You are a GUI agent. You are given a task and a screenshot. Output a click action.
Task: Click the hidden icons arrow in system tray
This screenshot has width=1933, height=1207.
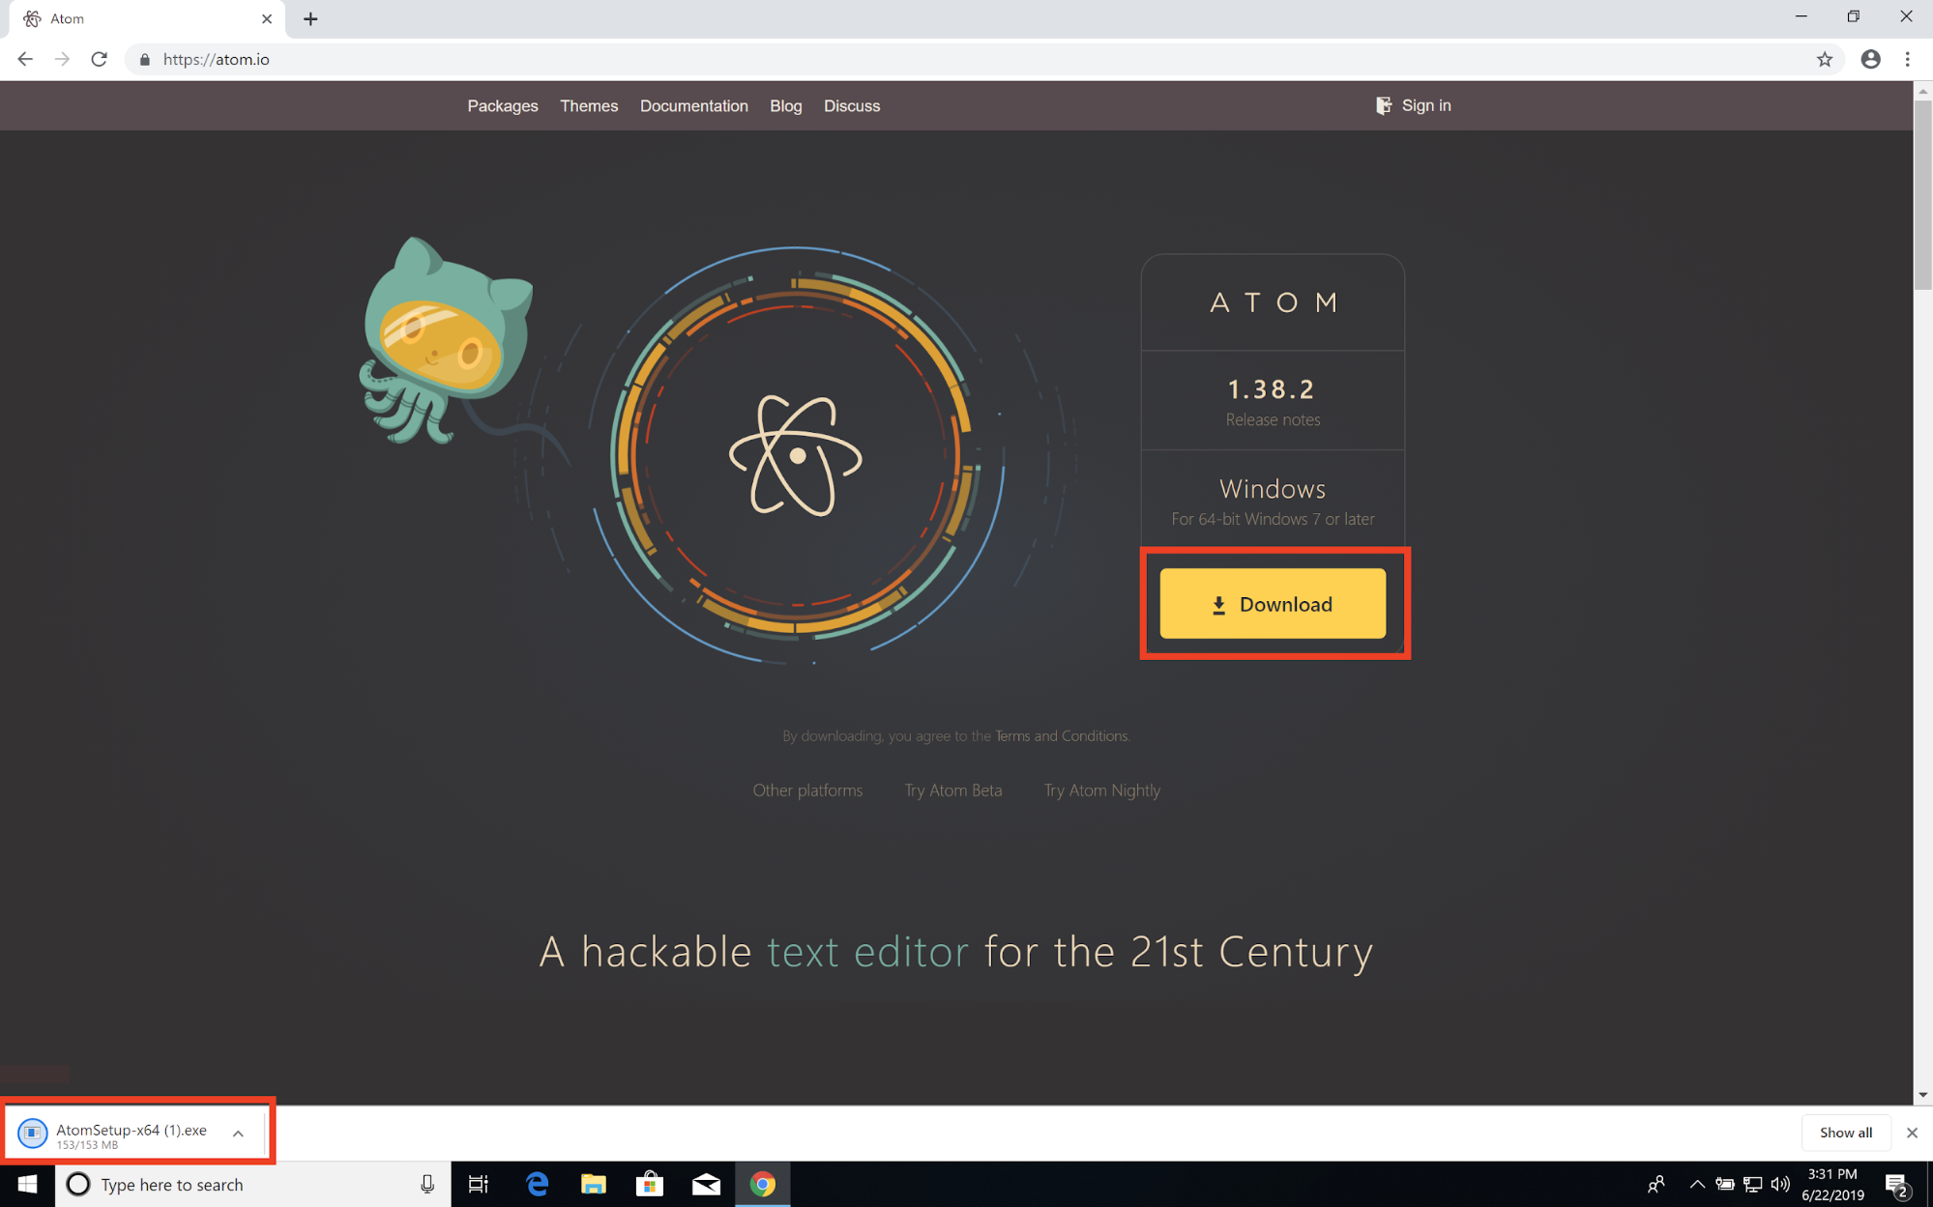pos(1697,1184)
